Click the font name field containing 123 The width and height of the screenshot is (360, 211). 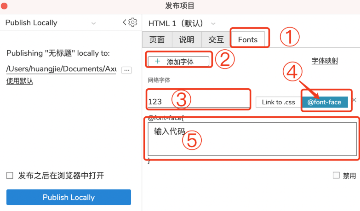(198, 102)
